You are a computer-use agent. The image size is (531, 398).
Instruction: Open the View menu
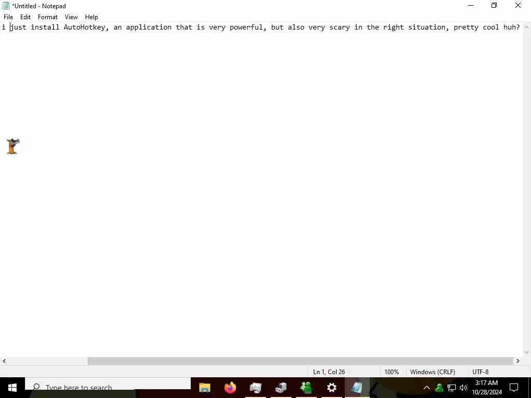(x=71, y=17)
